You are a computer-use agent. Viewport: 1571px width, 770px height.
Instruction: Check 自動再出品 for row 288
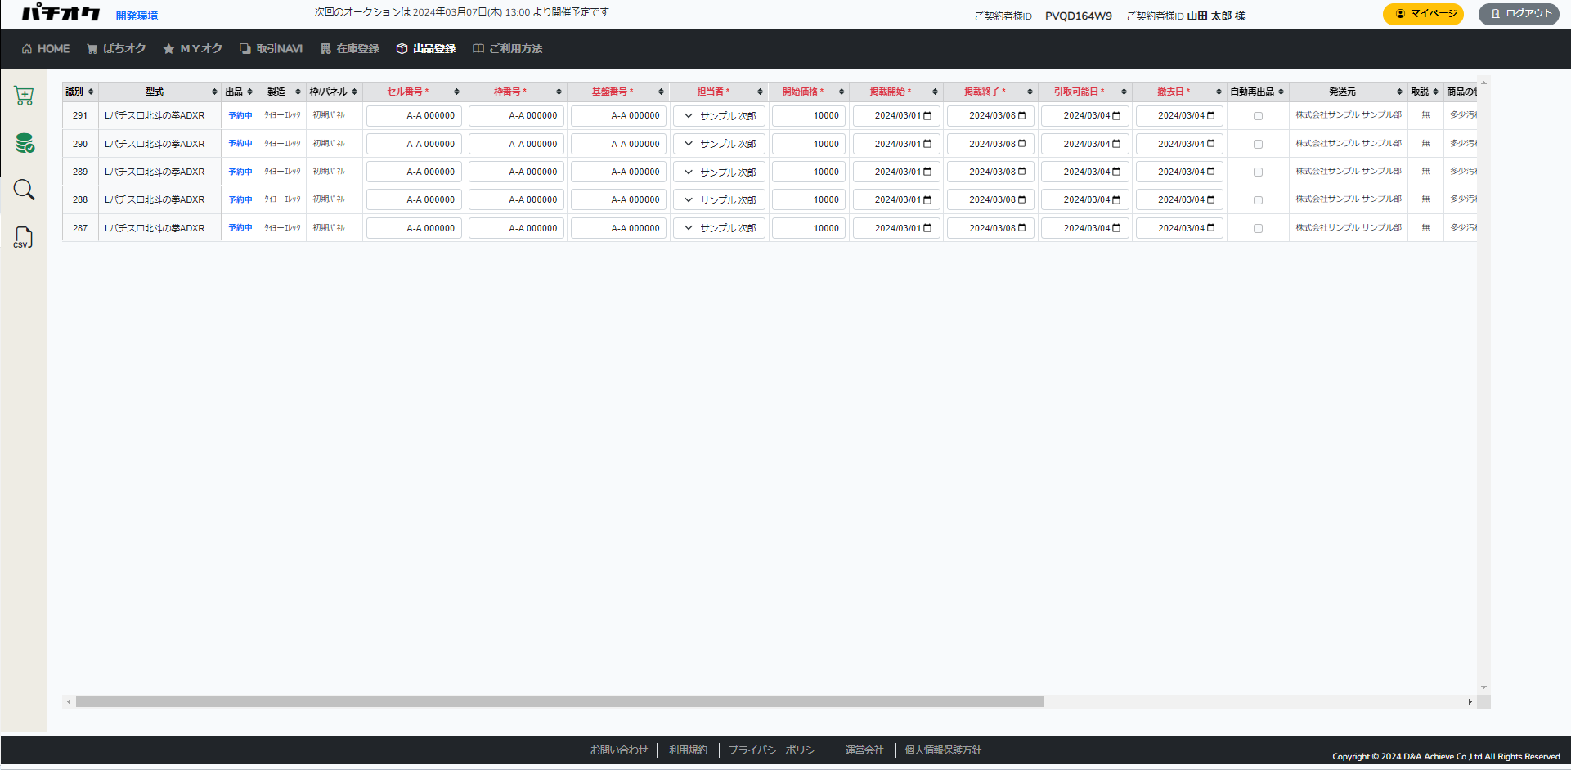click(x=1258, y=199)
